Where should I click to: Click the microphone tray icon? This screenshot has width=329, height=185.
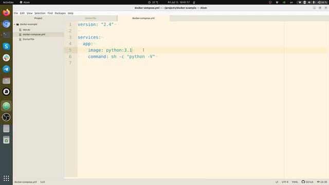[314, 2]
